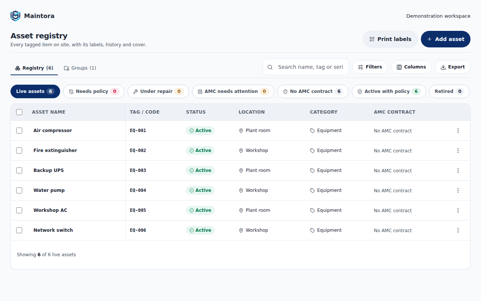Open the Columns chooser
This screenshot has width=481, height=301.
point(411,67)
